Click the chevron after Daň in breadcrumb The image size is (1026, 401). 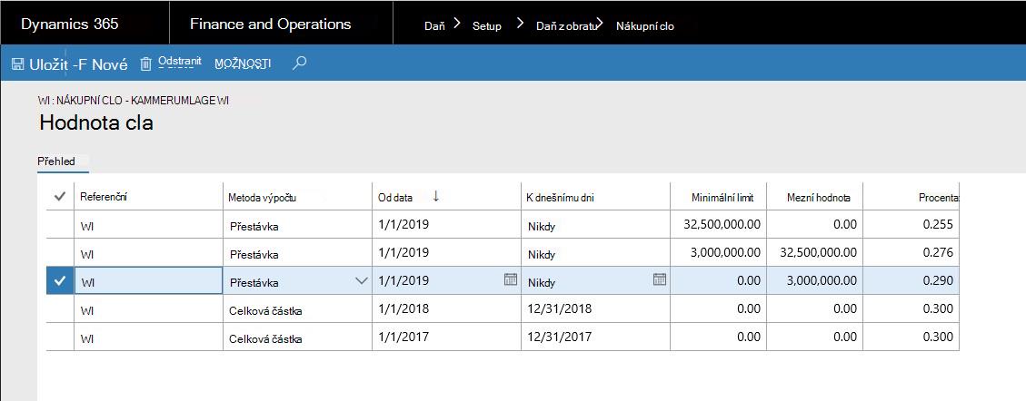point(457,24)
